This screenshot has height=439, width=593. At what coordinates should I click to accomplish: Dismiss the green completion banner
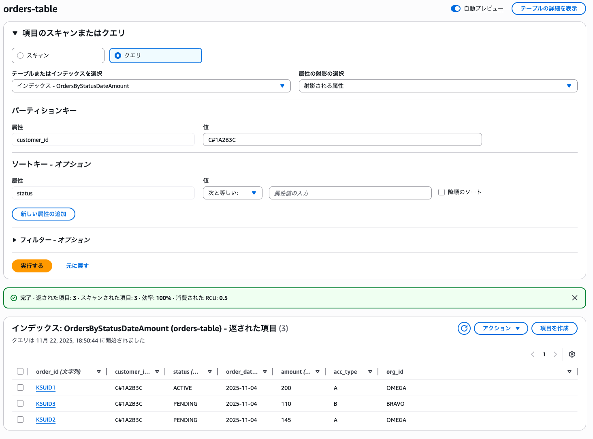574,298
